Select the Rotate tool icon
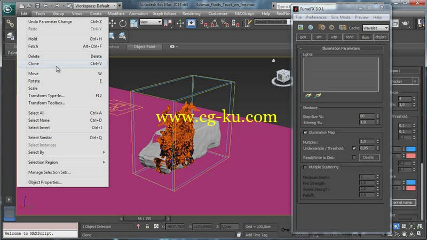The image size is (427, 240). pos(123,23)
